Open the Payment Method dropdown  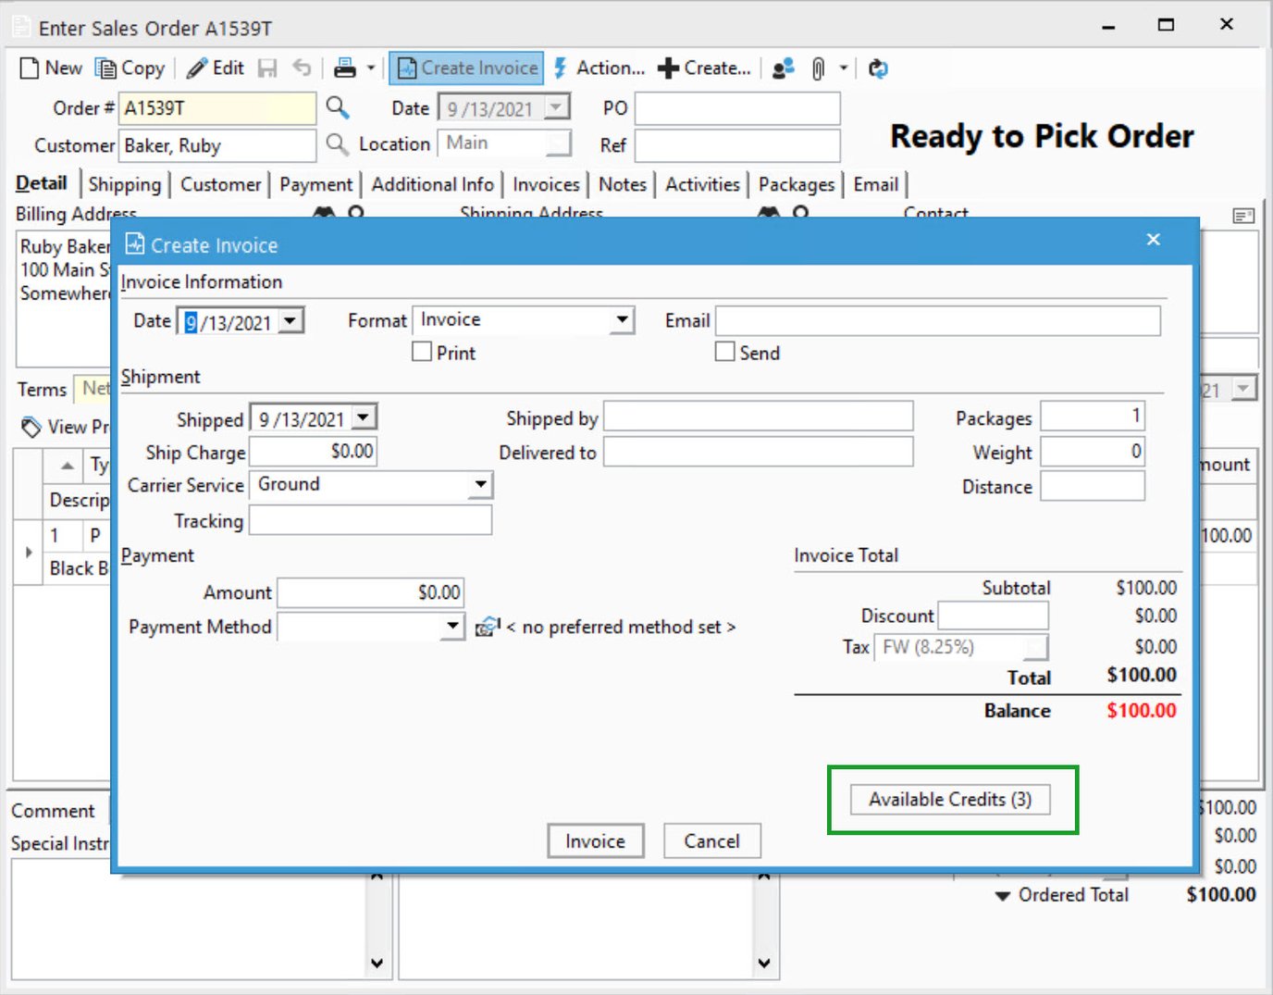pos(452,627)
